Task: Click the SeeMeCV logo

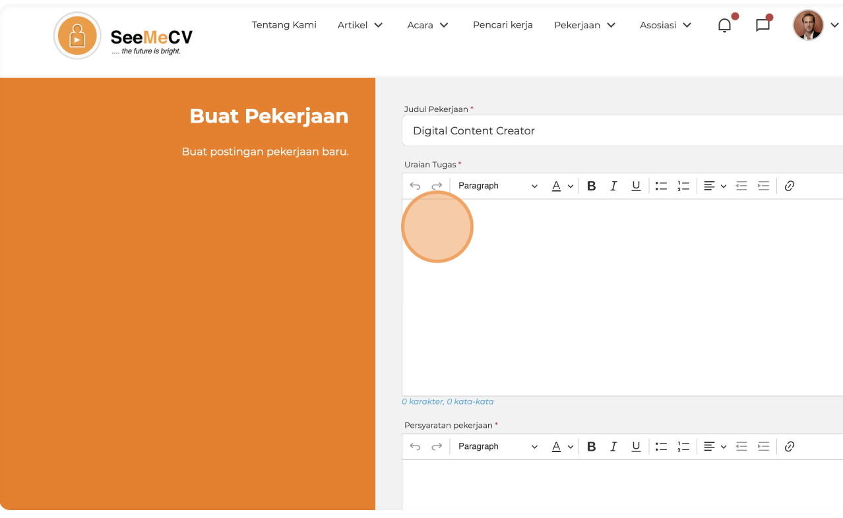Action: (123, 36)
